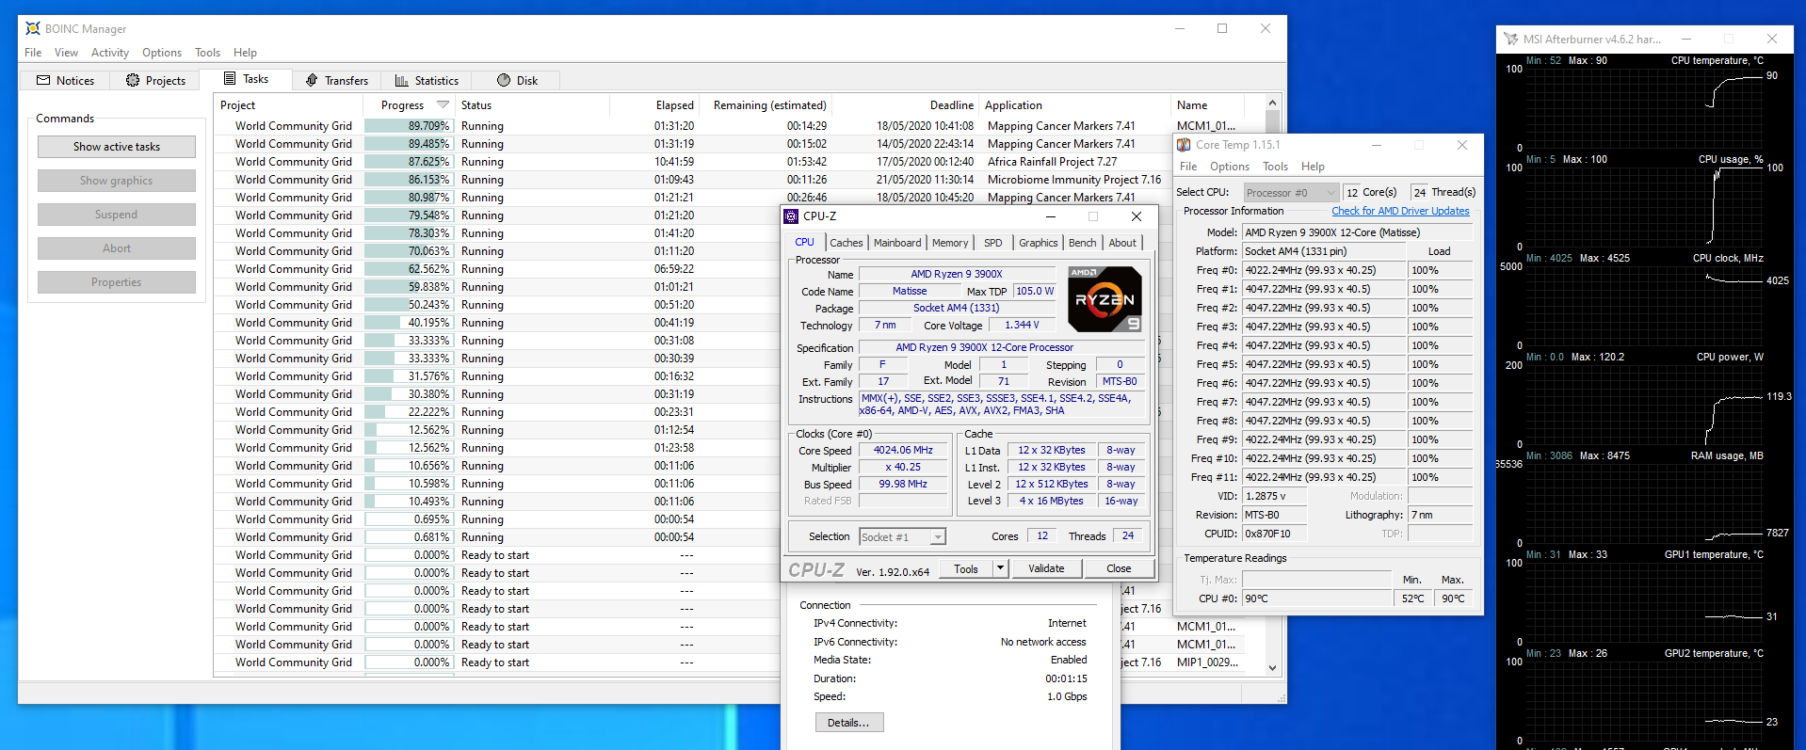Open the File menu in Core Temp

click(x=1188, y=167)
